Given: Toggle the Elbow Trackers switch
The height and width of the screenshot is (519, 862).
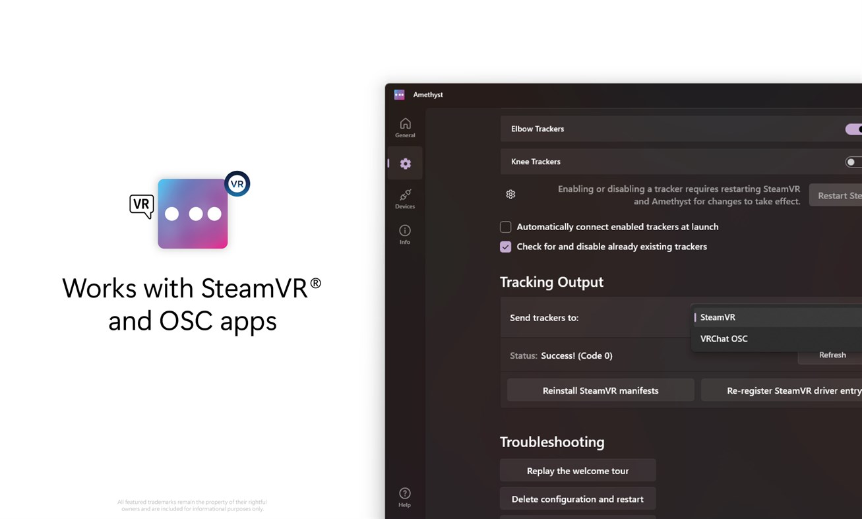Looking at the screenshot, I should click(x=853, y=129).
